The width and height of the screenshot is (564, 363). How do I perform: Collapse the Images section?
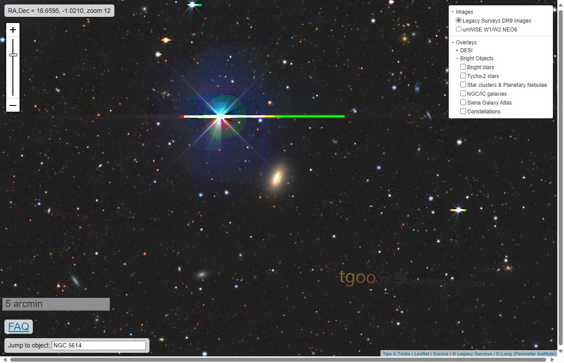click(453, 12)
